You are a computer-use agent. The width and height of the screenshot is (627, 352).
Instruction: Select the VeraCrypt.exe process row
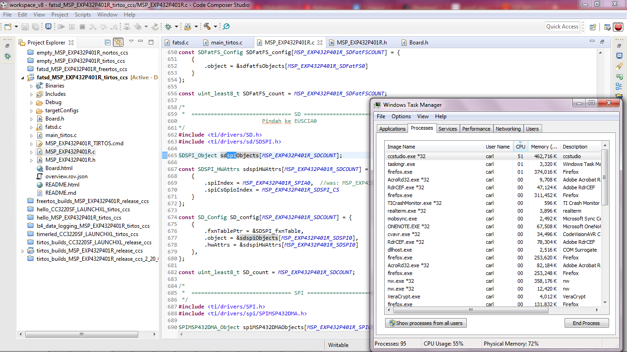[x=493, y=297]
